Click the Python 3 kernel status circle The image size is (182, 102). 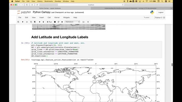(x=164, y=18)
